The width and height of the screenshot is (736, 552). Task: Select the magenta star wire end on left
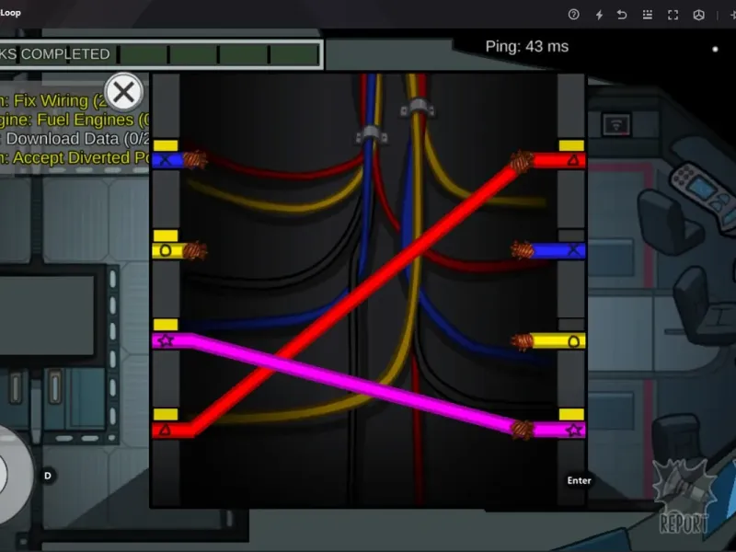tap(172, 340)
